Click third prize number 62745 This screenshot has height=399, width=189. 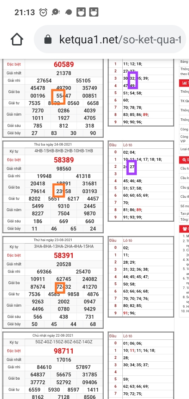click(64, 279)
